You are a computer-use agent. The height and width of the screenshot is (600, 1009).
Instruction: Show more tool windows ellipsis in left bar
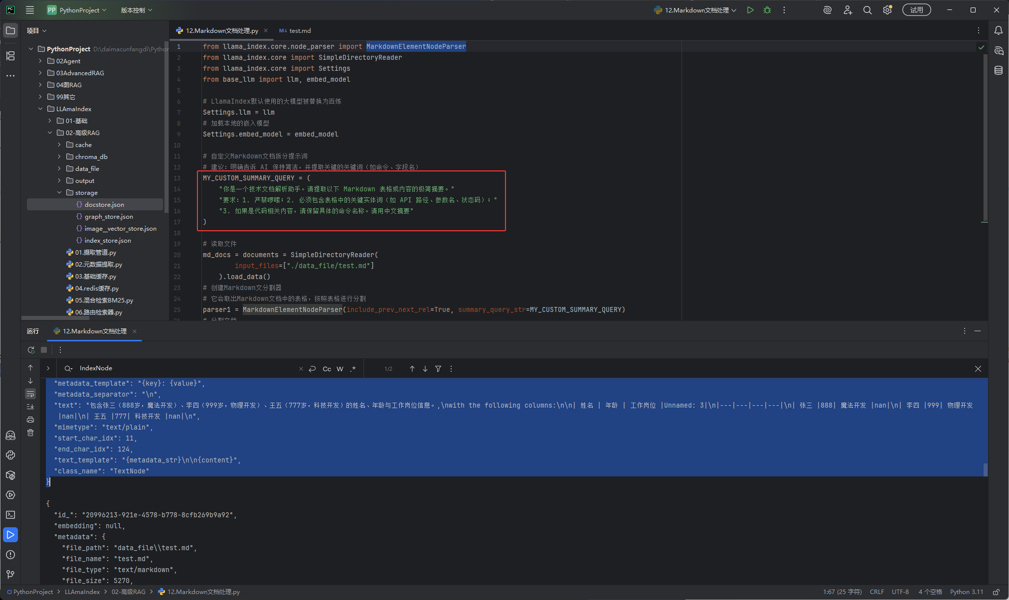point(10,76)
